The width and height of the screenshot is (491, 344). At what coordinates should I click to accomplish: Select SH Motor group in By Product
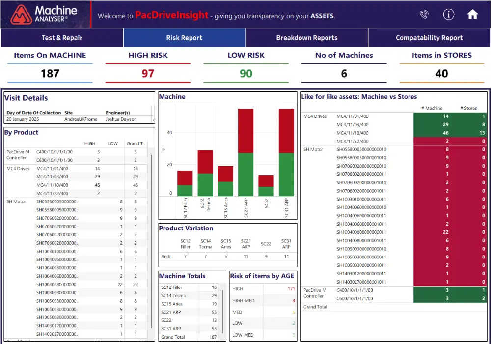pyautogui.click(x=16, y=202)
